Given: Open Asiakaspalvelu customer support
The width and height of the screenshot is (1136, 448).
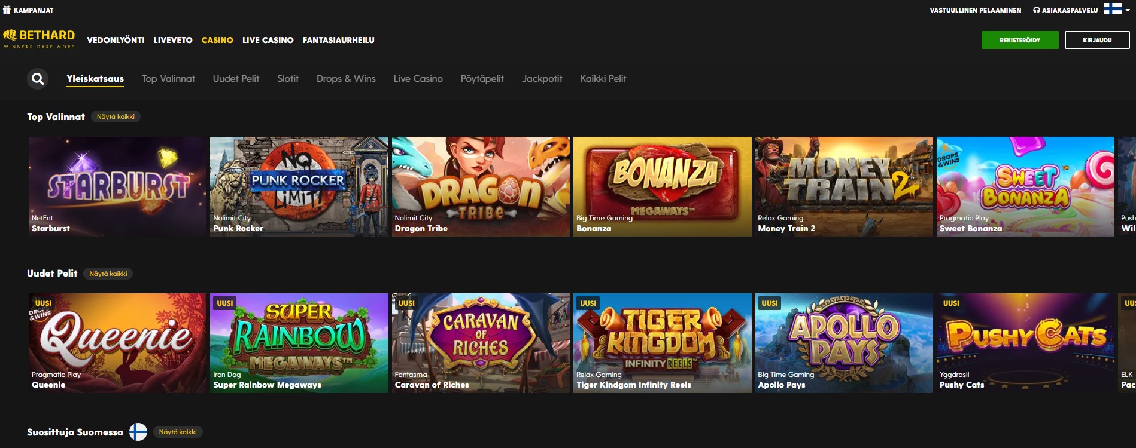Looking at the screenshot, I should pyautogui.click(x=1065, y=10).
